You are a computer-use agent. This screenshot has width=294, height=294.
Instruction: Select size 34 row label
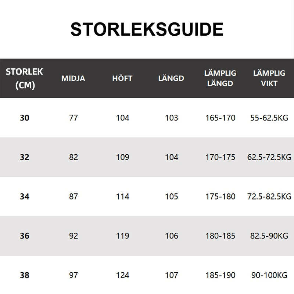click(24, 197)
